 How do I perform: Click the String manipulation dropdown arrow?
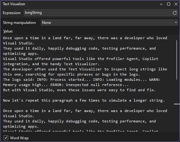coord(176,23)
